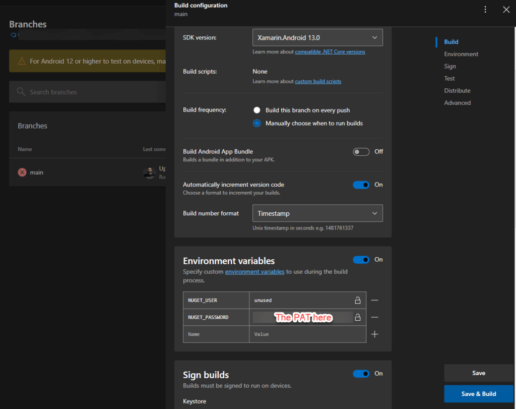The height and width of the screenshot is (409, 516).
Task: Click the search magnifier icon
Action: click(21, 92)
